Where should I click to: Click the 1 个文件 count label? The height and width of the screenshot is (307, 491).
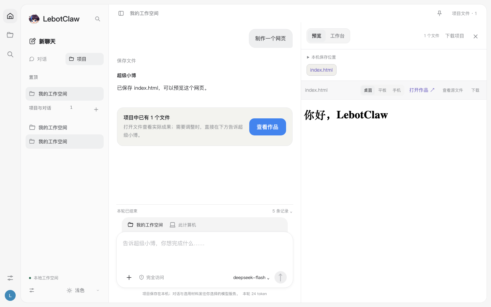(432, 36)
